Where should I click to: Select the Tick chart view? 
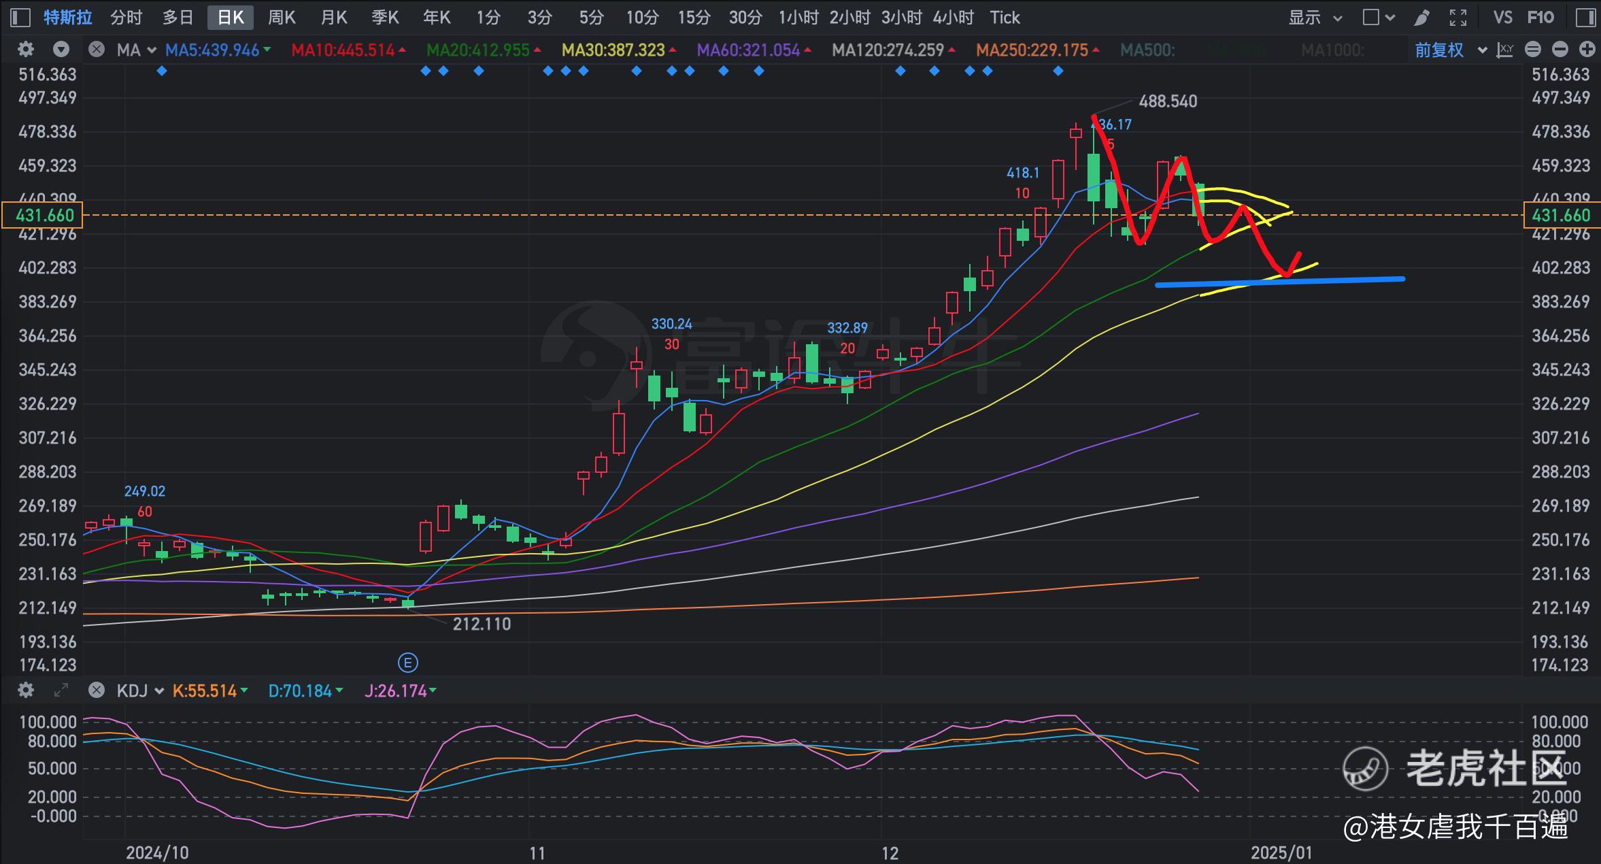coord(1005,18)
